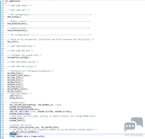145x139 pixels.
Task: Click the MX_CRC_Init(); line
Action: click(x=15, y=91)
